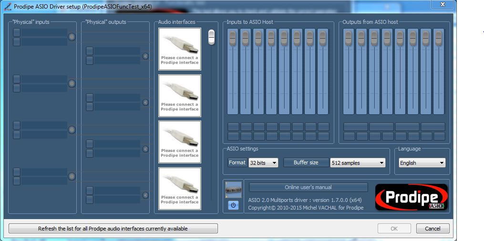Tick the upper checkbox of the fourth physical input pair

17,172
